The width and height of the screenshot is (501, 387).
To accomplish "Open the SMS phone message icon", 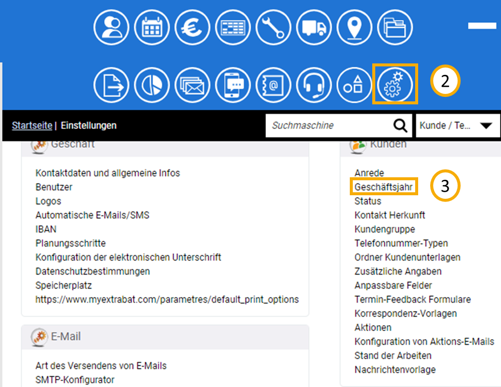I will click(x=233, y=84).
